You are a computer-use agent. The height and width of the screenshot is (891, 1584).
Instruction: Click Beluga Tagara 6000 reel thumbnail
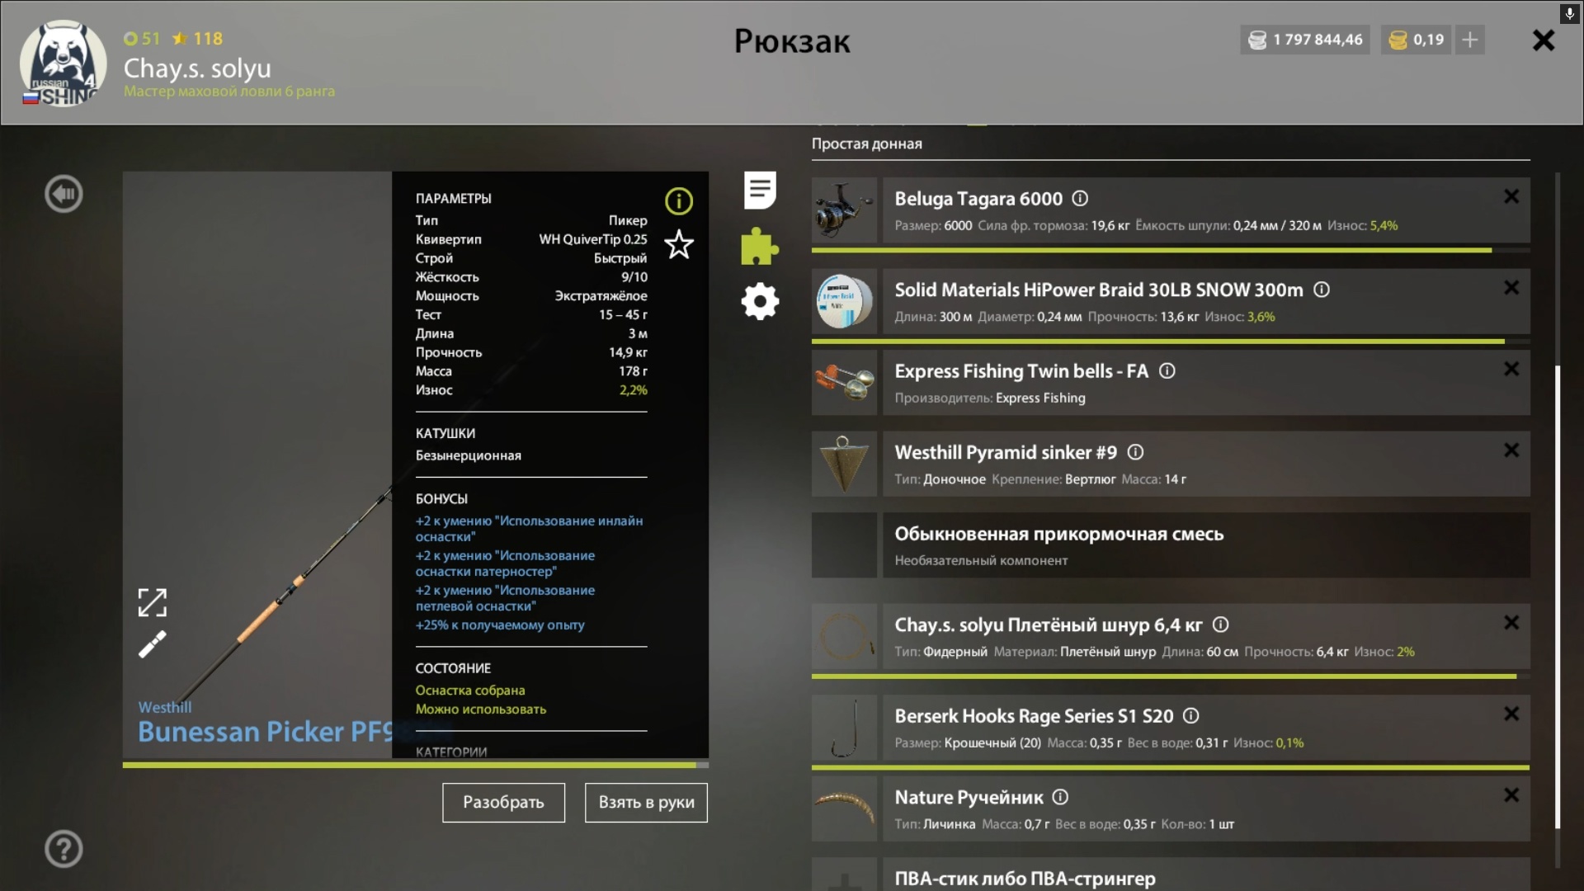844,210
